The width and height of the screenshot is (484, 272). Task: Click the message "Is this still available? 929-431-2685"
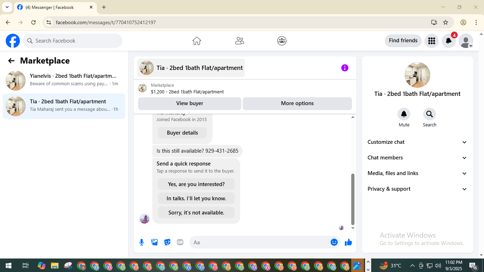click(198, 151)
